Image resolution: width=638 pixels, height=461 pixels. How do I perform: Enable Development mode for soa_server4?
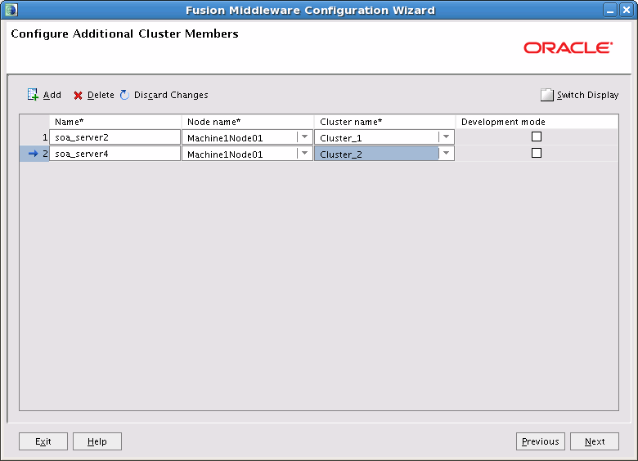537,153
